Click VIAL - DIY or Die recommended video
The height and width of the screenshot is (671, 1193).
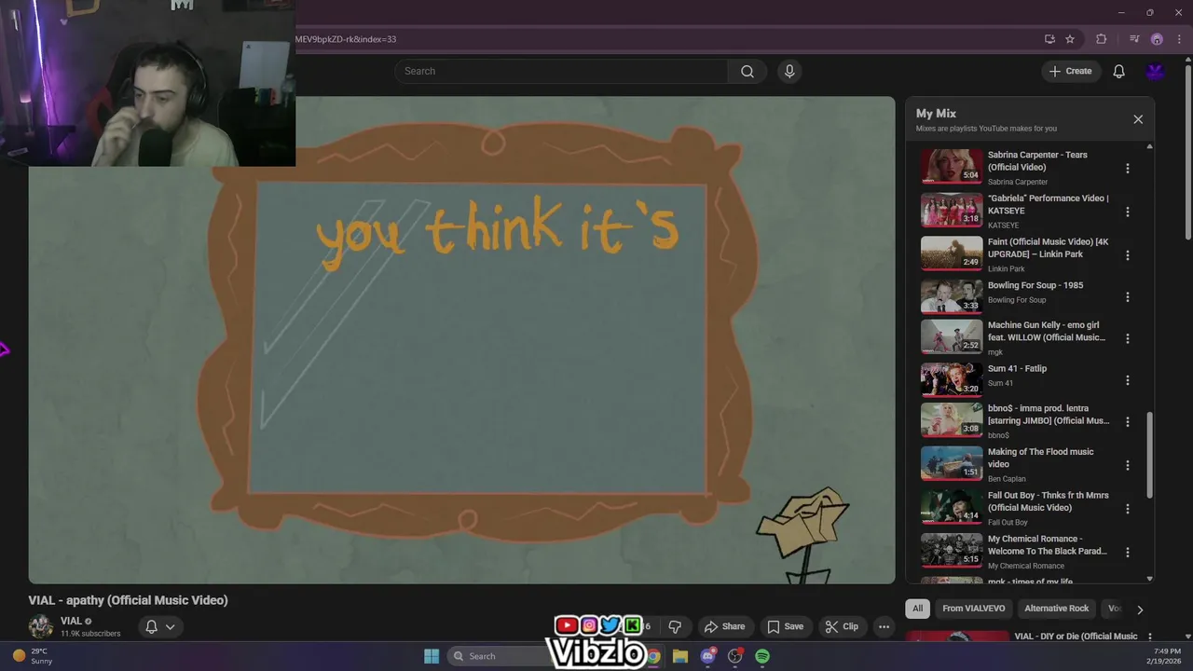click(x=1076, y=637)
